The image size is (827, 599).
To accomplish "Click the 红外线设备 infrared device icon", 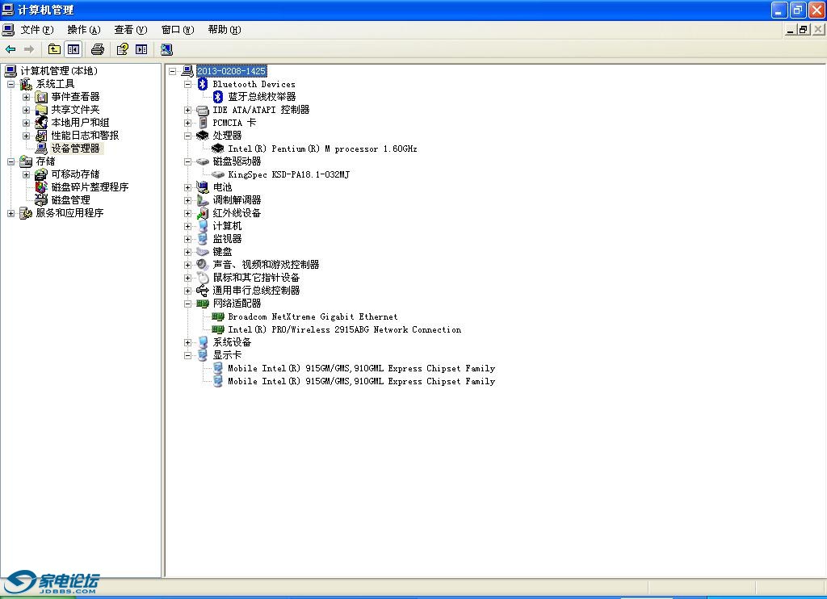I will (203, 213).
